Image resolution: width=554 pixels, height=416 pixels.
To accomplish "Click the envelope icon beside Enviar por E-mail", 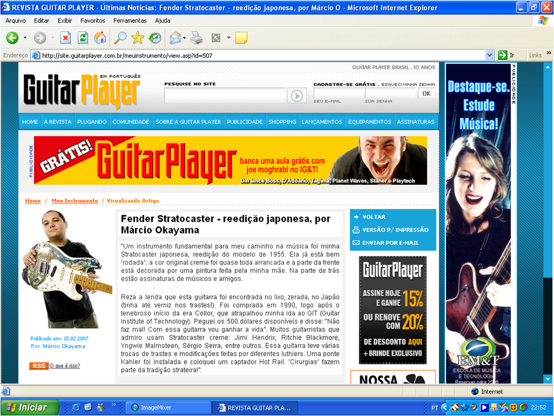I will coord(356,243).
